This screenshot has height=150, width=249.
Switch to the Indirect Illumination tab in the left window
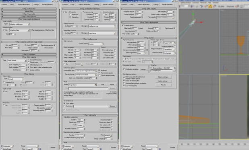24,4
